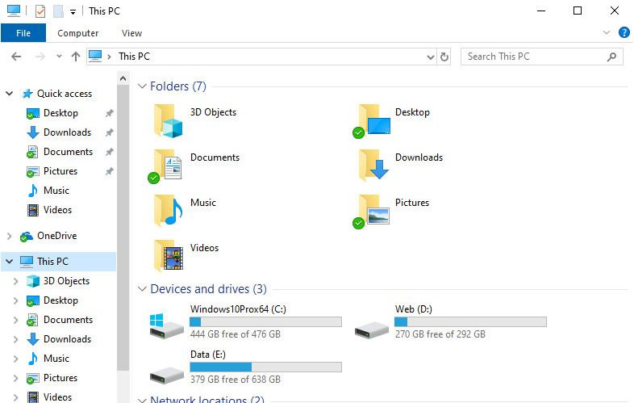Open the File menu

tap(23, 33)
